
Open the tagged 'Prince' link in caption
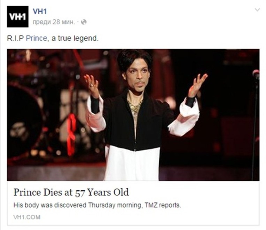coord(37,38)
